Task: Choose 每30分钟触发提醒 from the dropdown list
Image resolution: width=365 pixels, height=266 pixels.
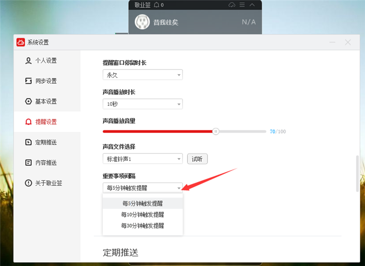Action: point(143,226)
